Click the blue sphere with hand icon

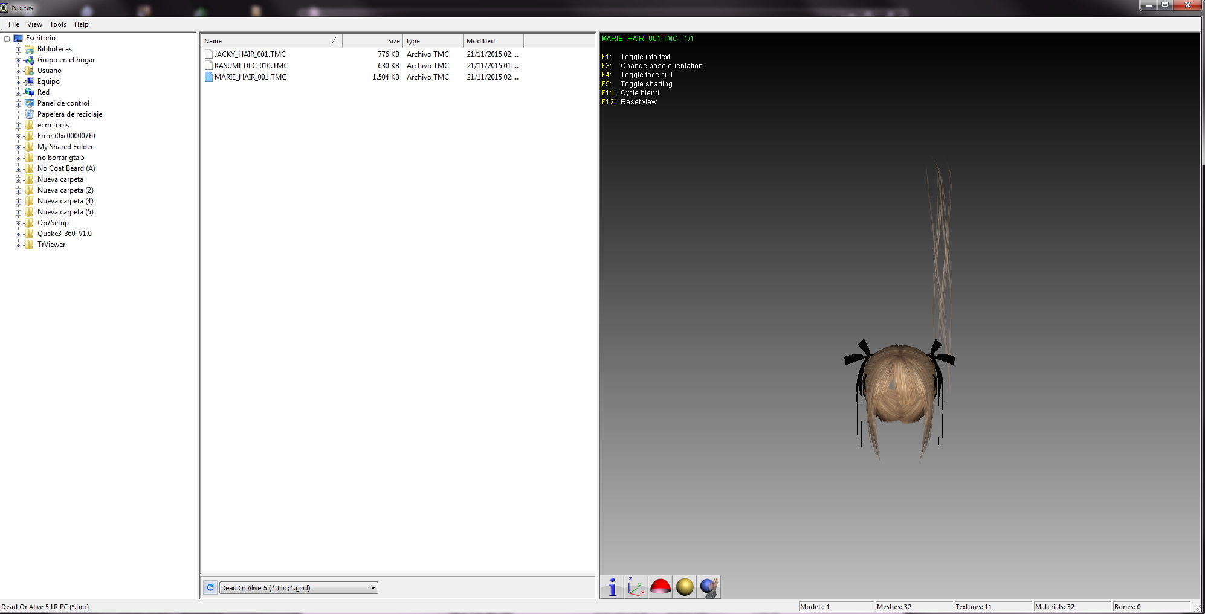[x=709, y=587]
